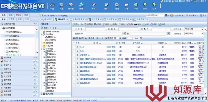This screenshot has width=208, height=102.
Task: Tick the select-all checkbox in table header
Action: (74, 43)
